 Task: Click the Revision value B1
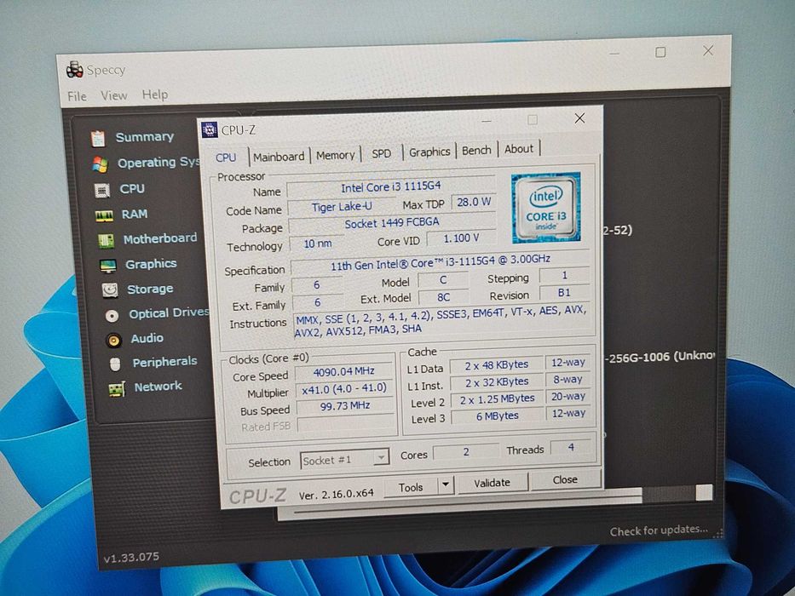(564, 292)
